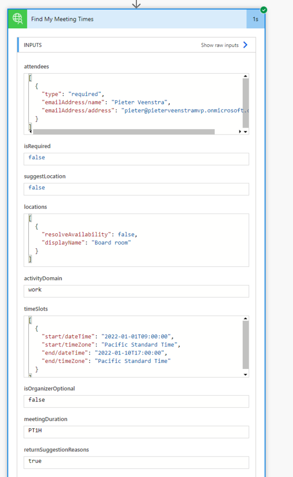Click the INPUTS section header
This screenshot has height=477, width=293.
33,45
